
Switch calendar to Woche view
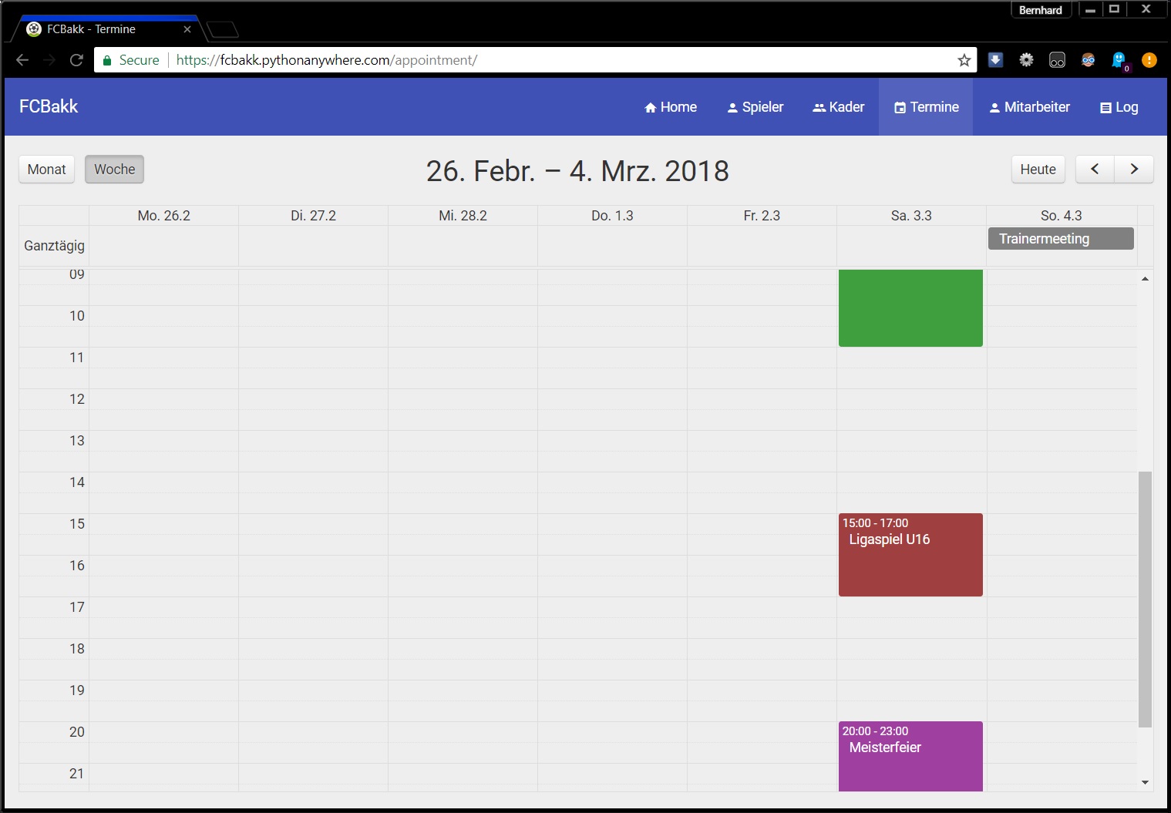pos(114,170)
